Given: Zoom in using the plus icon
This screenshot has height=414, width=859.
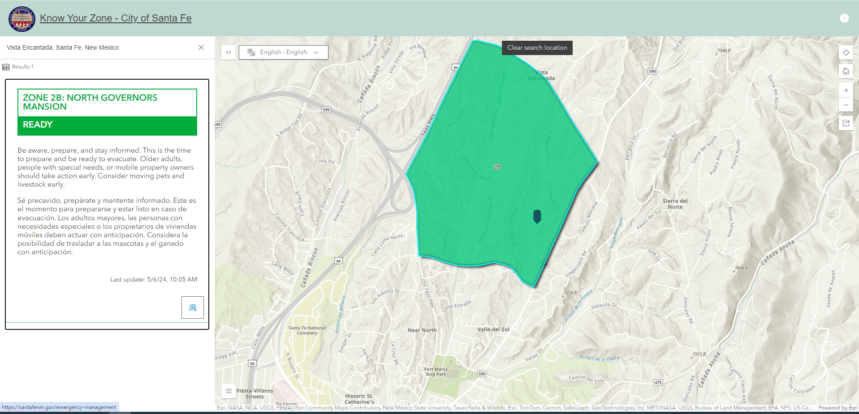Looking at the screenshot, I should 846,90.
